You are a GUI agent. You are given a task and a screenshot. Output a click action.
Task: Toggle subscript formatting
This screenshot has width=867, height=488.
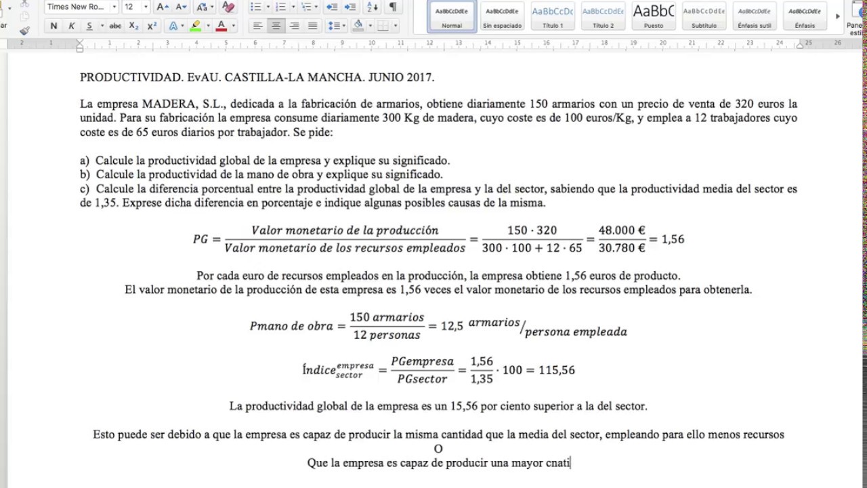(133, 26)
